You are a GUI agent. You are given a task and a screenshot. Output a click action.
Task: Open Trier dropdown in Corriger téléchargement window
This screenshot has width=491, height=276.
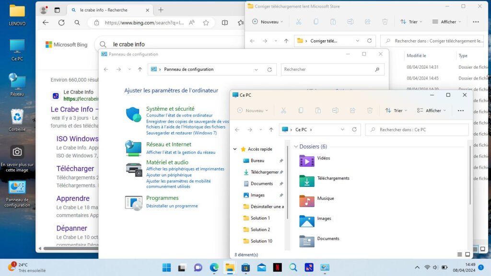click(x=411, y=22)
